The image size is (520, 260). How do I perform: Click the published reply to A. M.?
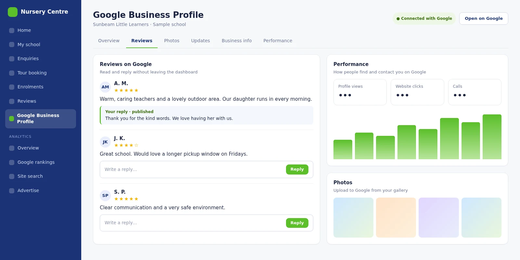click(x=206, y=115)
